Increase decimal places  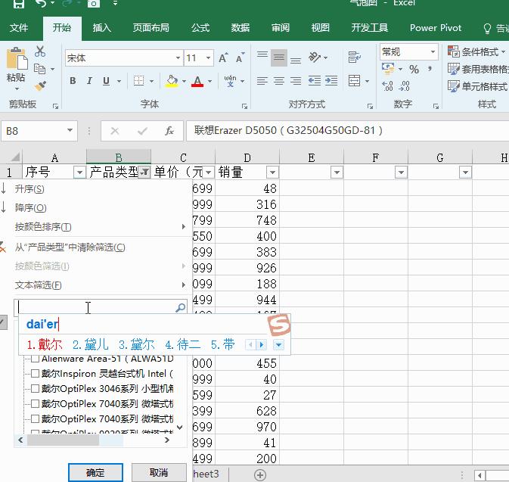tap(387, 86)
